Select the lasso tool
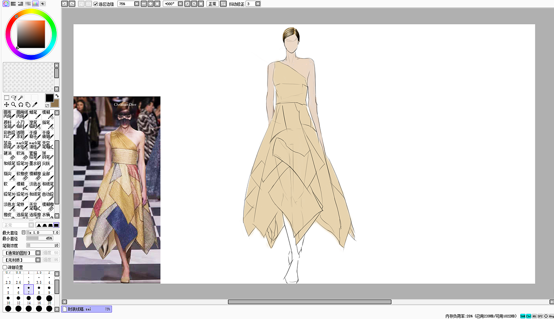This screenshot has height=319, width=554. pos(14,98)
